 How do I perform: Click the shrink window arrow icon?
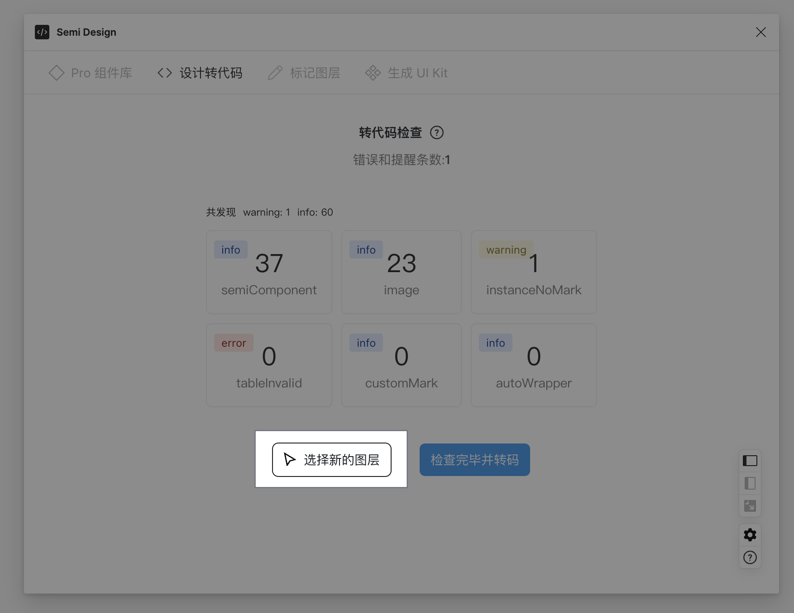click(x=750, y=506)
